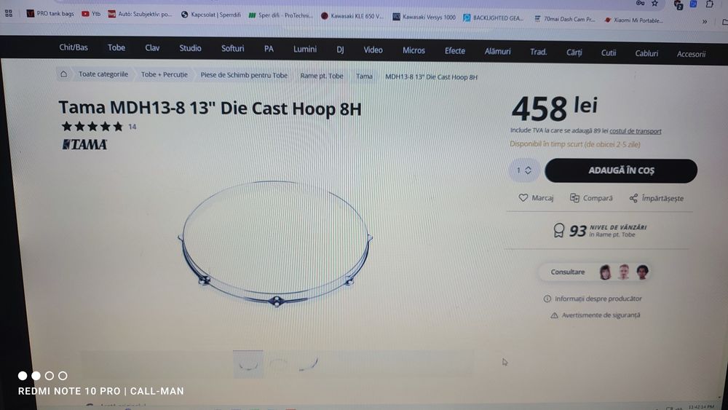
Task: Open the Tobe category menu
Action: (x=116, y=47)
